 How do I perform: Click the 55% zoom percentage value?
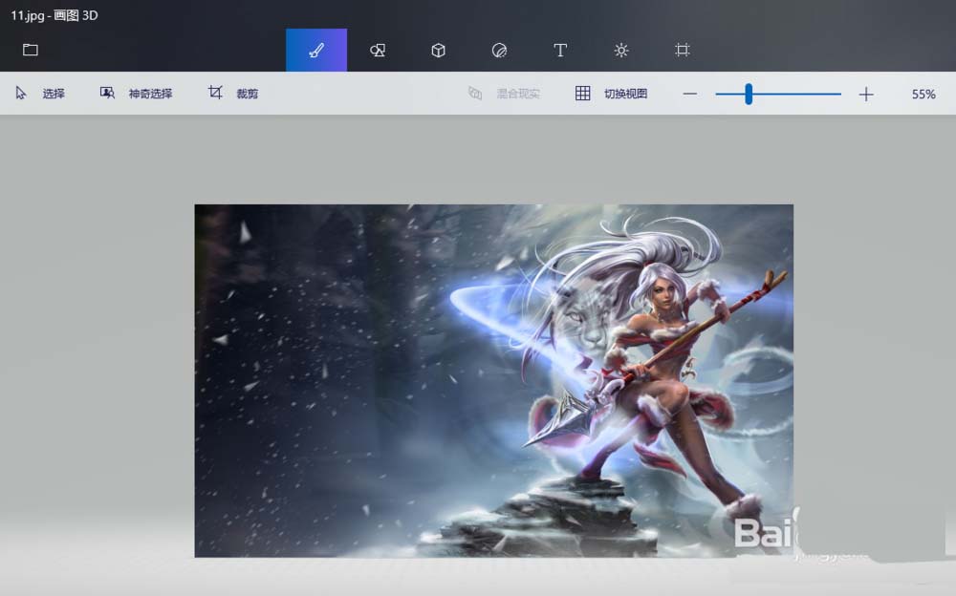921,94
